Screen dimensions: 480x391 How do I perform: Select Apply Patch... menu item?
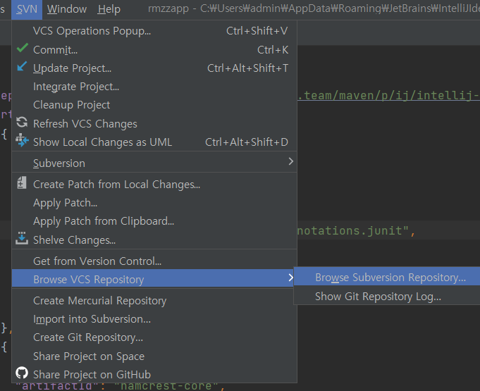pyautogui.click(x=154, y=203)
